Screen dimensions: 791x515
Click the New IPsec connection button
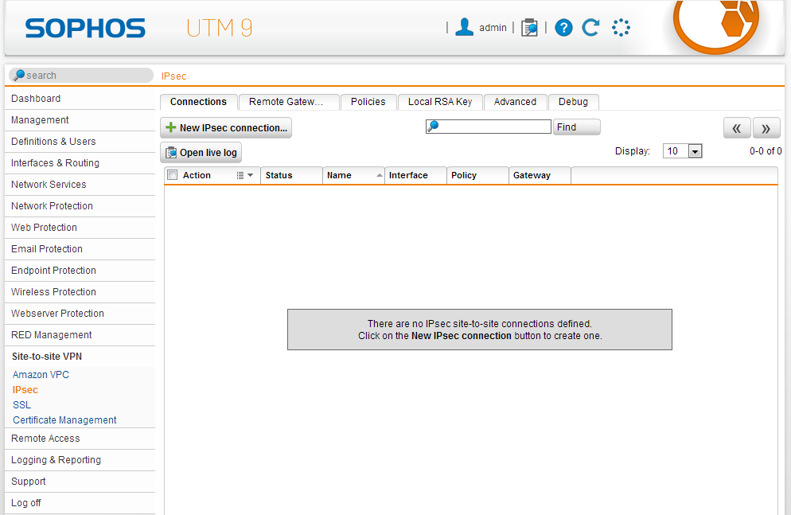[x=226, y=127]
